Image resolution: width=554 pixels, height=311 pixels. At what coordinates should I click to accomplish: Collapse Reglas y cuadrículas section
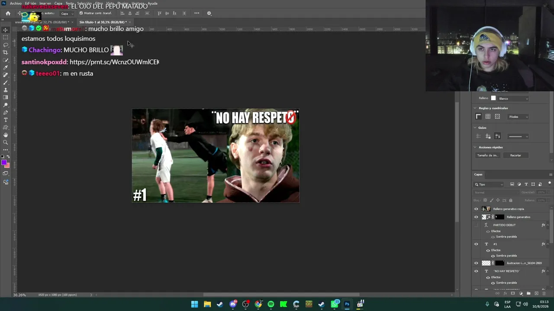click(x=475, y=108)
